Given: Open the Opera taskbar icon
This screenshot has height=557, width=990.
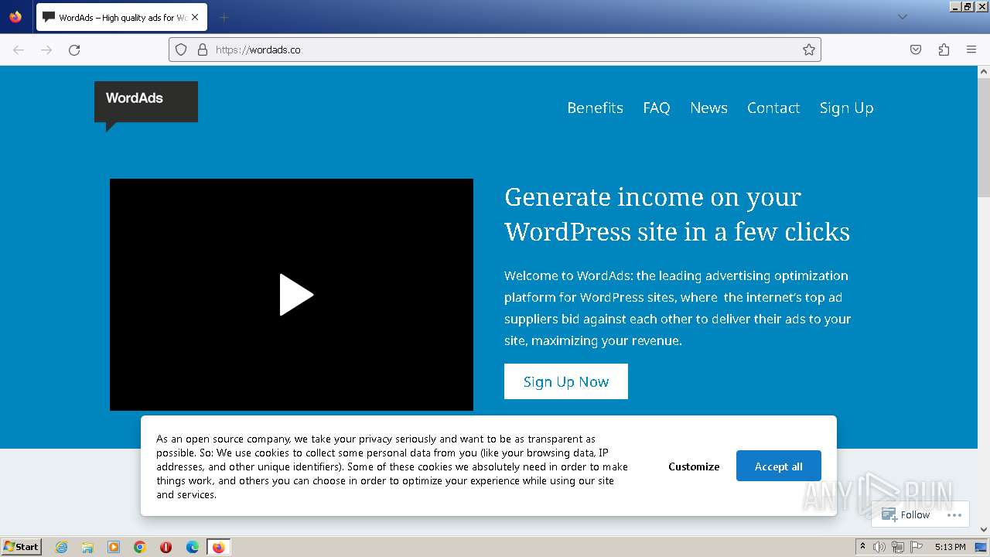Looking at the screenshot, I should (x=166, y=547).
